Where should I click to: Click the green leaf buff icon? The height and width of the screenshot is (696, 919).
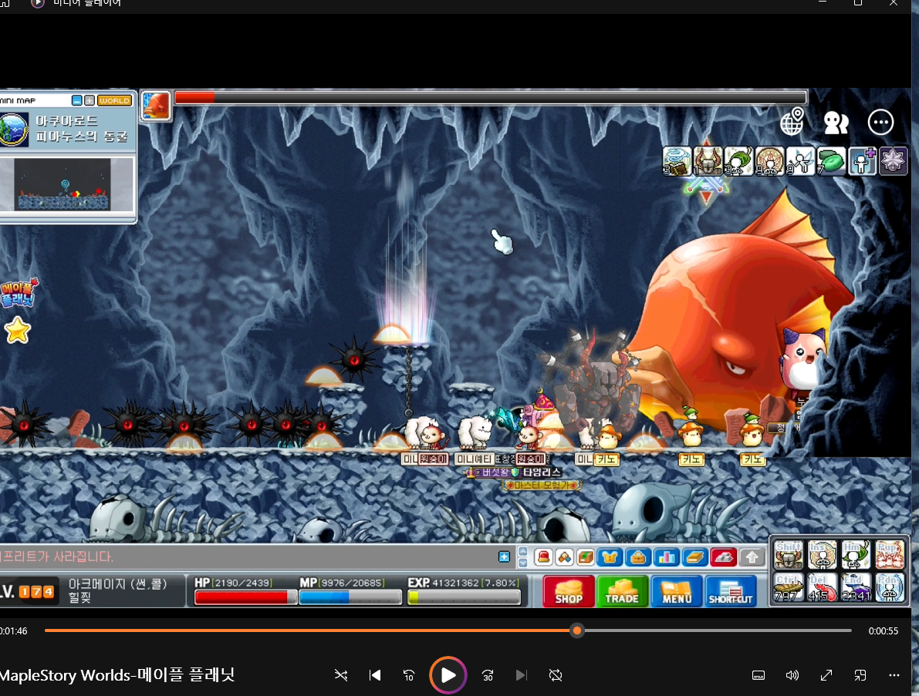coord(738,161)
